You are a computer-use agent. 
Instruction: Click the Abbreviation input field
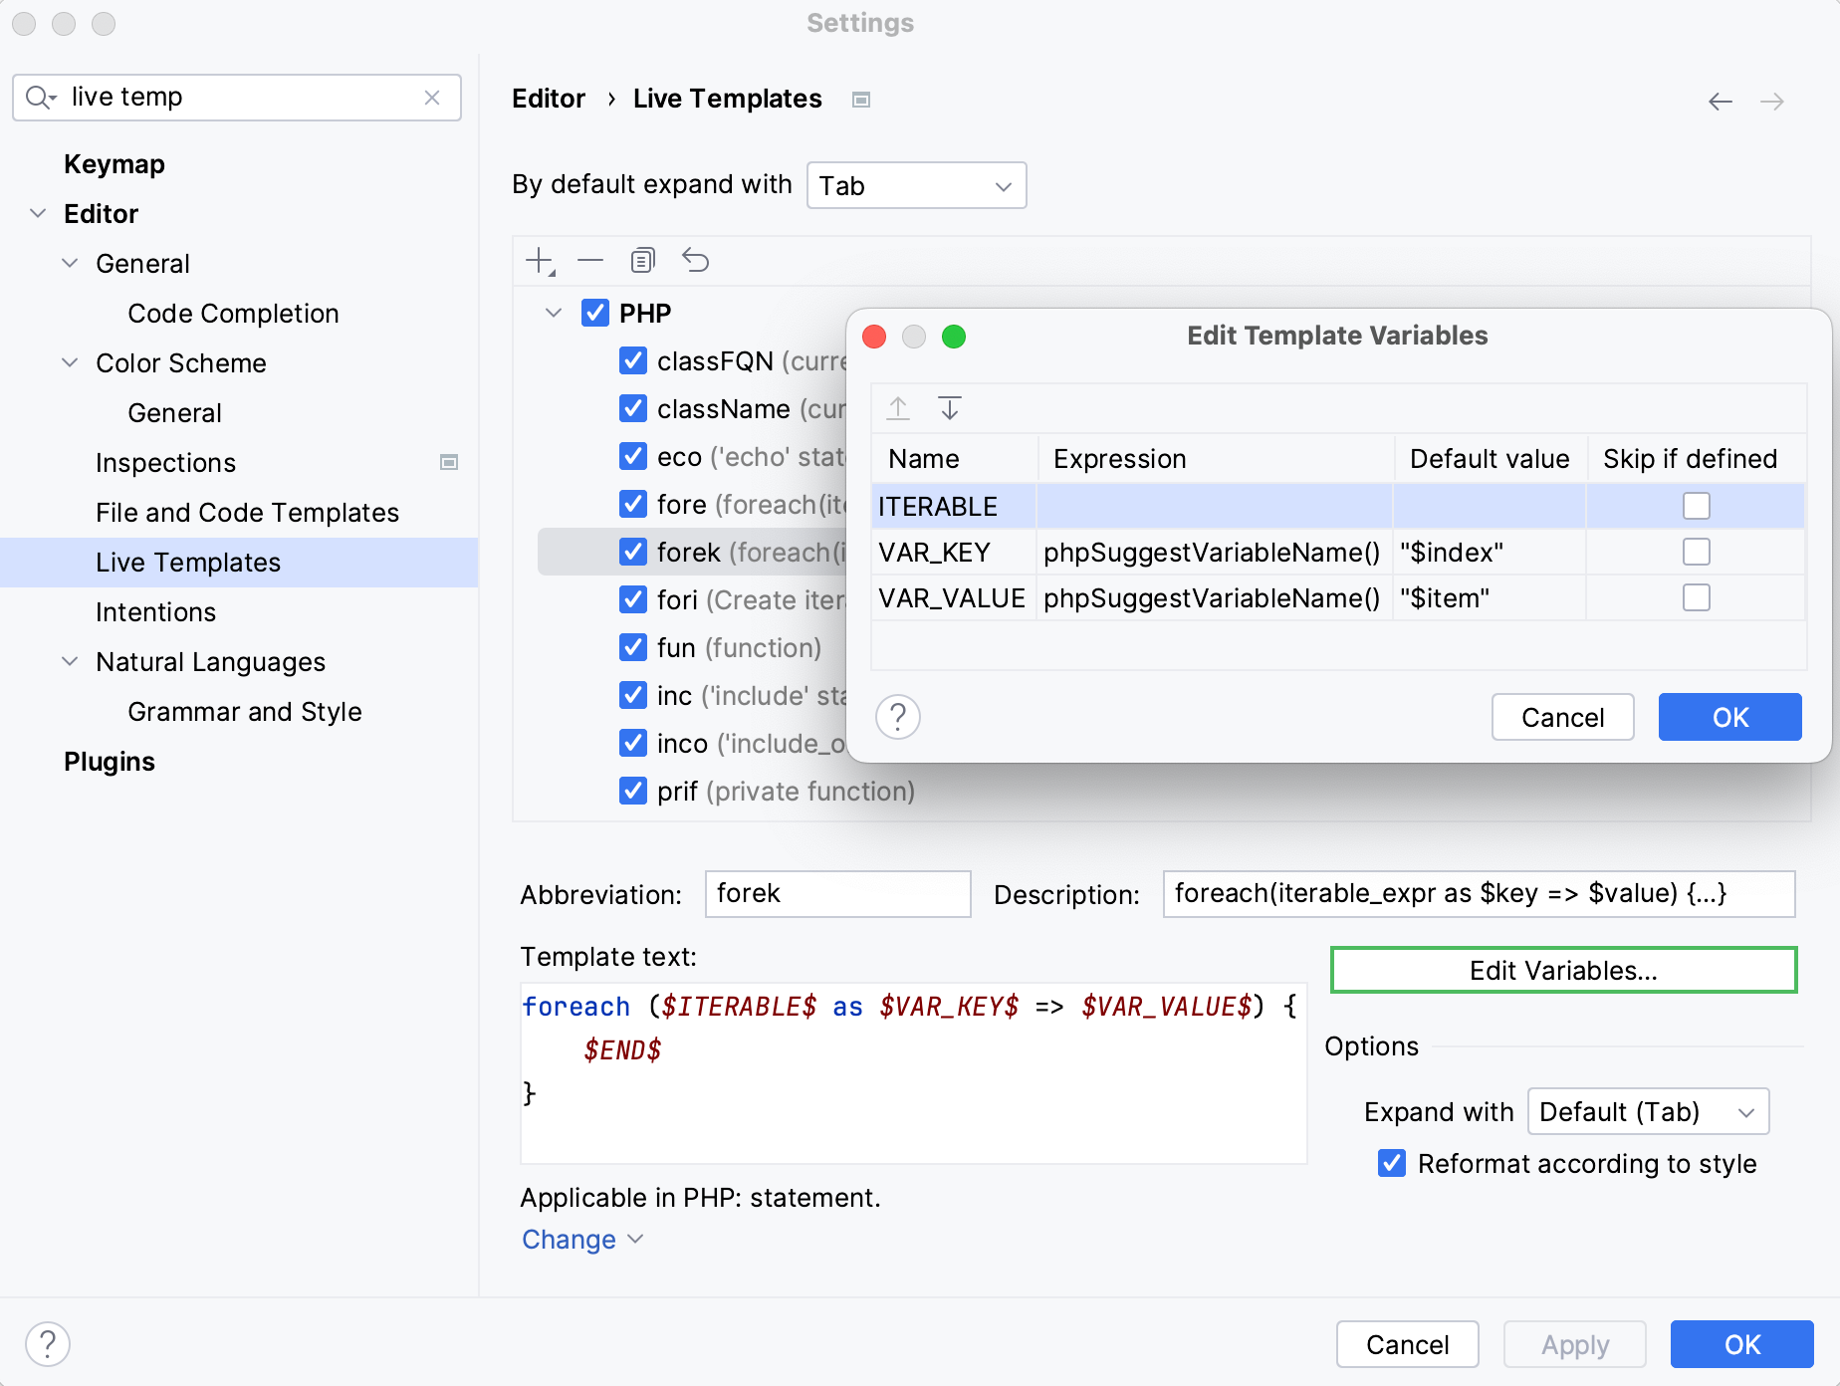tap(836, 893)
